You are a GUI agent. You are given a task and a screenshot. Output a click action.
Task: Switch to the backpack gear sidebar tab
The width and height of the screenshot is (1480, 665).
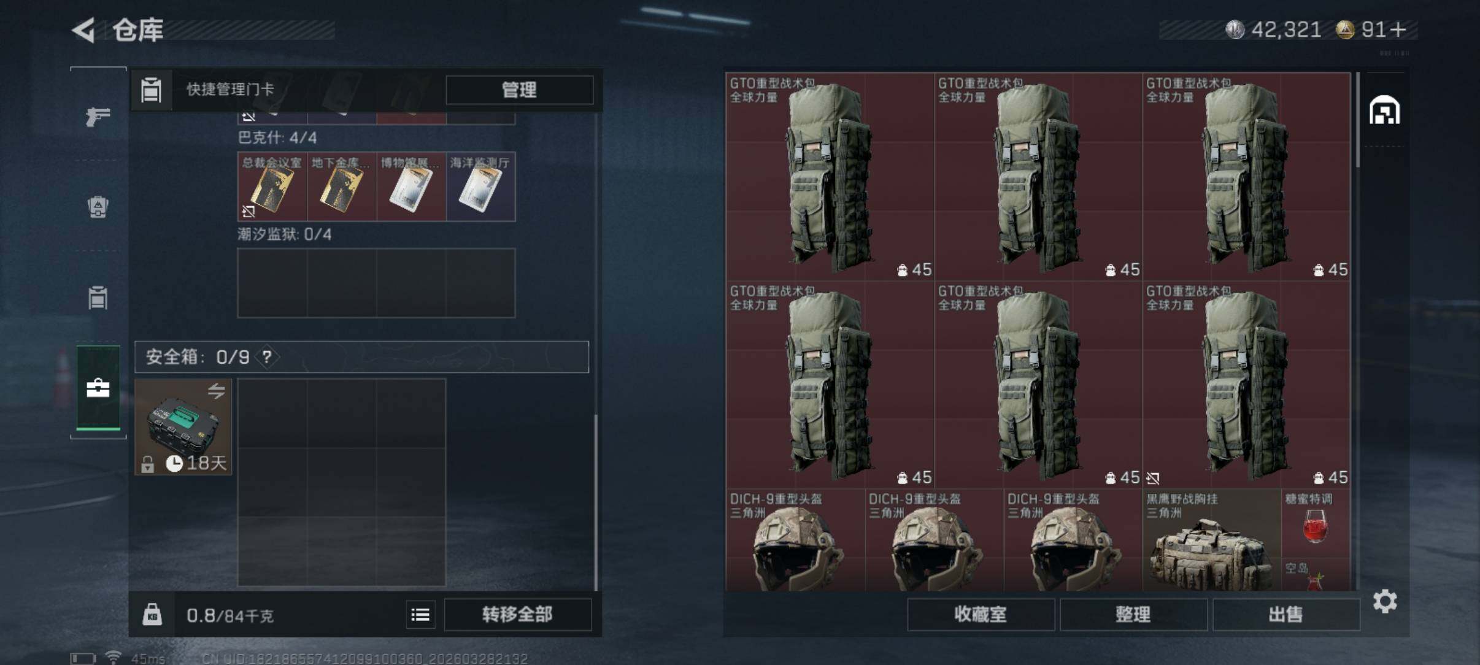tap(98, 207)
